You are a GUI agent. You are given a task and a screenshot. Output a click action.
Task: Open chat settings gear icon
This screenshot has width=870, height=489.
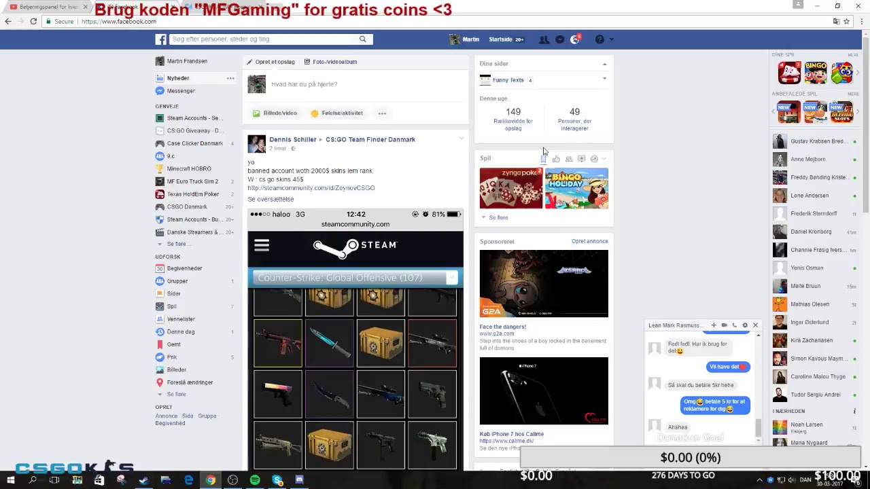(x=745, y=325)
